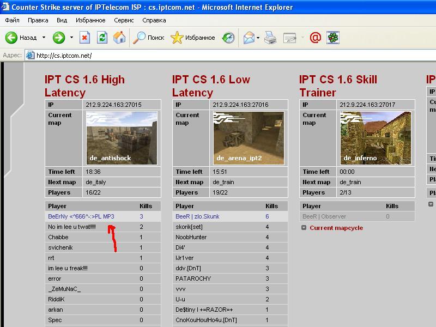Click player De$tiny I +=RAZOR=+

[x=204, y=310]
